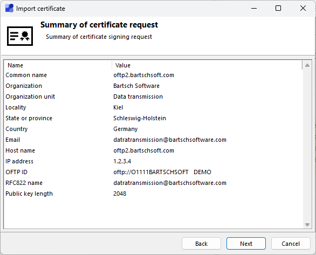Click the key length value 2048

click(x=120, y=194)
